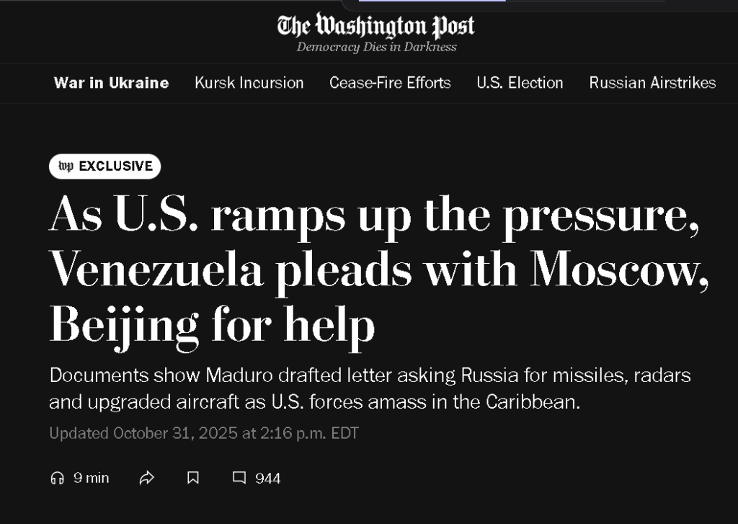
Task: Save the article with the bookmark icon
Action: click(x=192, y=478)
